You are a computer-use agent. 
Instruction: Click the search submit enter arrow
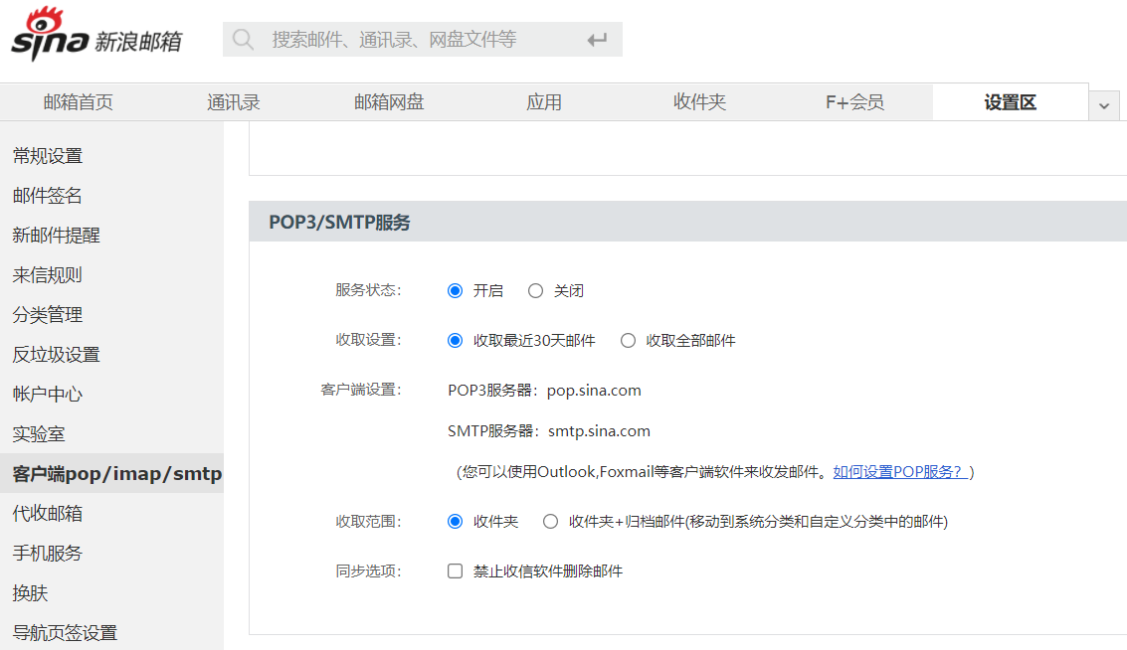pos(597,40)
